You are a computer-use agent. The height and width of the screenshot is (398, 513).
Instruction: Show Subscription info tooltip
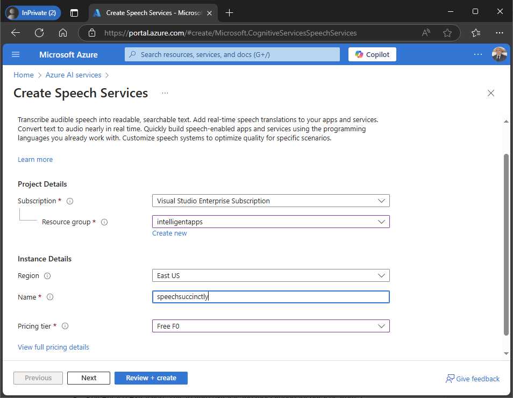[x=70, y=201]
